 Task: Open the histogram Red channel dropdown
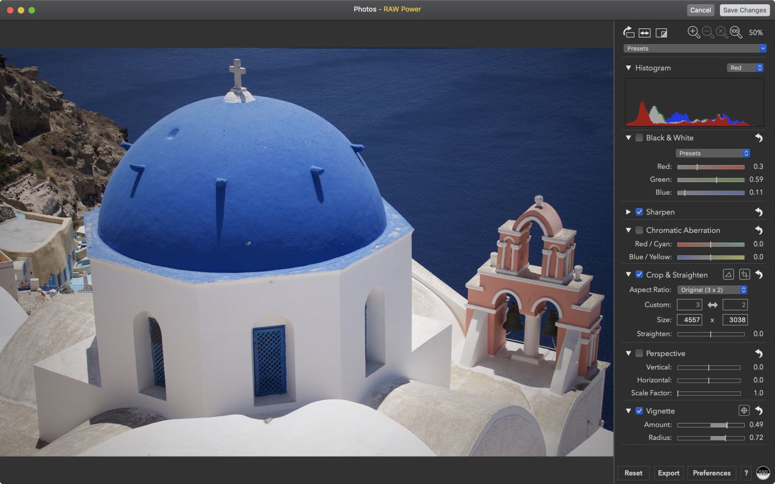(x=745, y=68)
